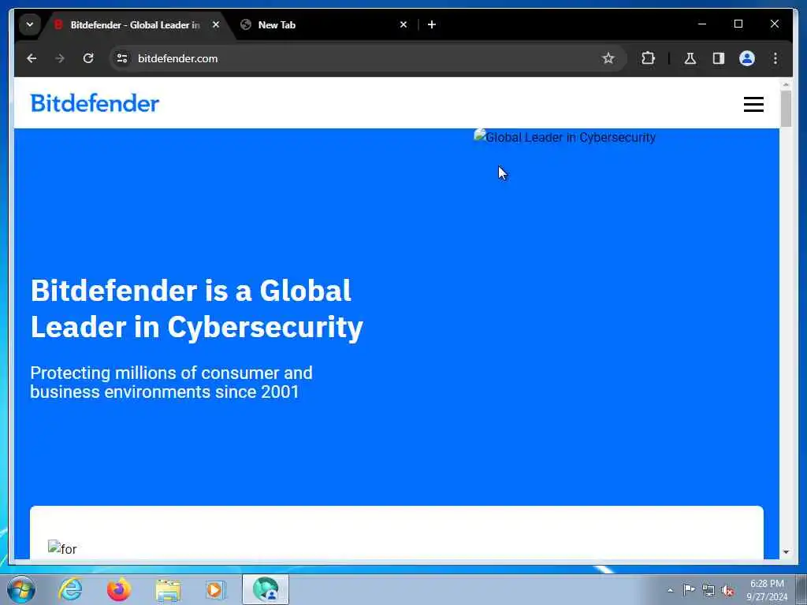Click the broken 'for' image
807x605 pixels.
point(62,548)
